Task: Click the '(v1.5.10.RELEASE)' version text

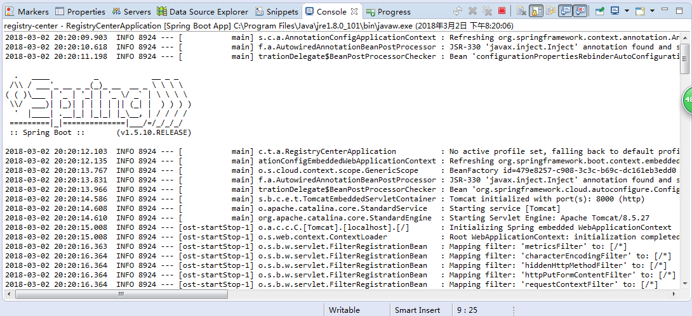Action: (154, 132)
